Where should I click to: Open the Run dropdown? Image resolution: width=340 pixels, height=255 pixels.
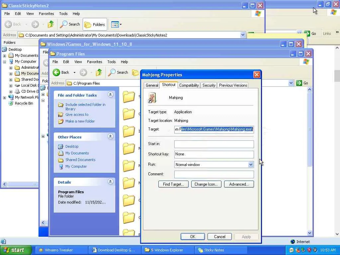pyautogui.click(x=251, y=165)
